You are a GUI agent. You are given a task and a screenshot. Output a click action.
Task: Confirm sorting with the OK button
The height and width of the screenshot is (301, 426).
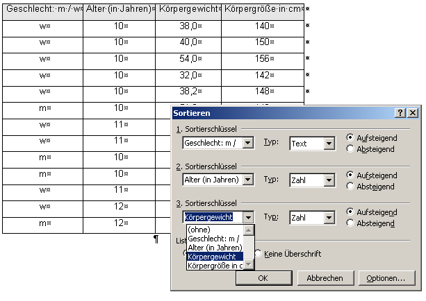coord(263,278)
